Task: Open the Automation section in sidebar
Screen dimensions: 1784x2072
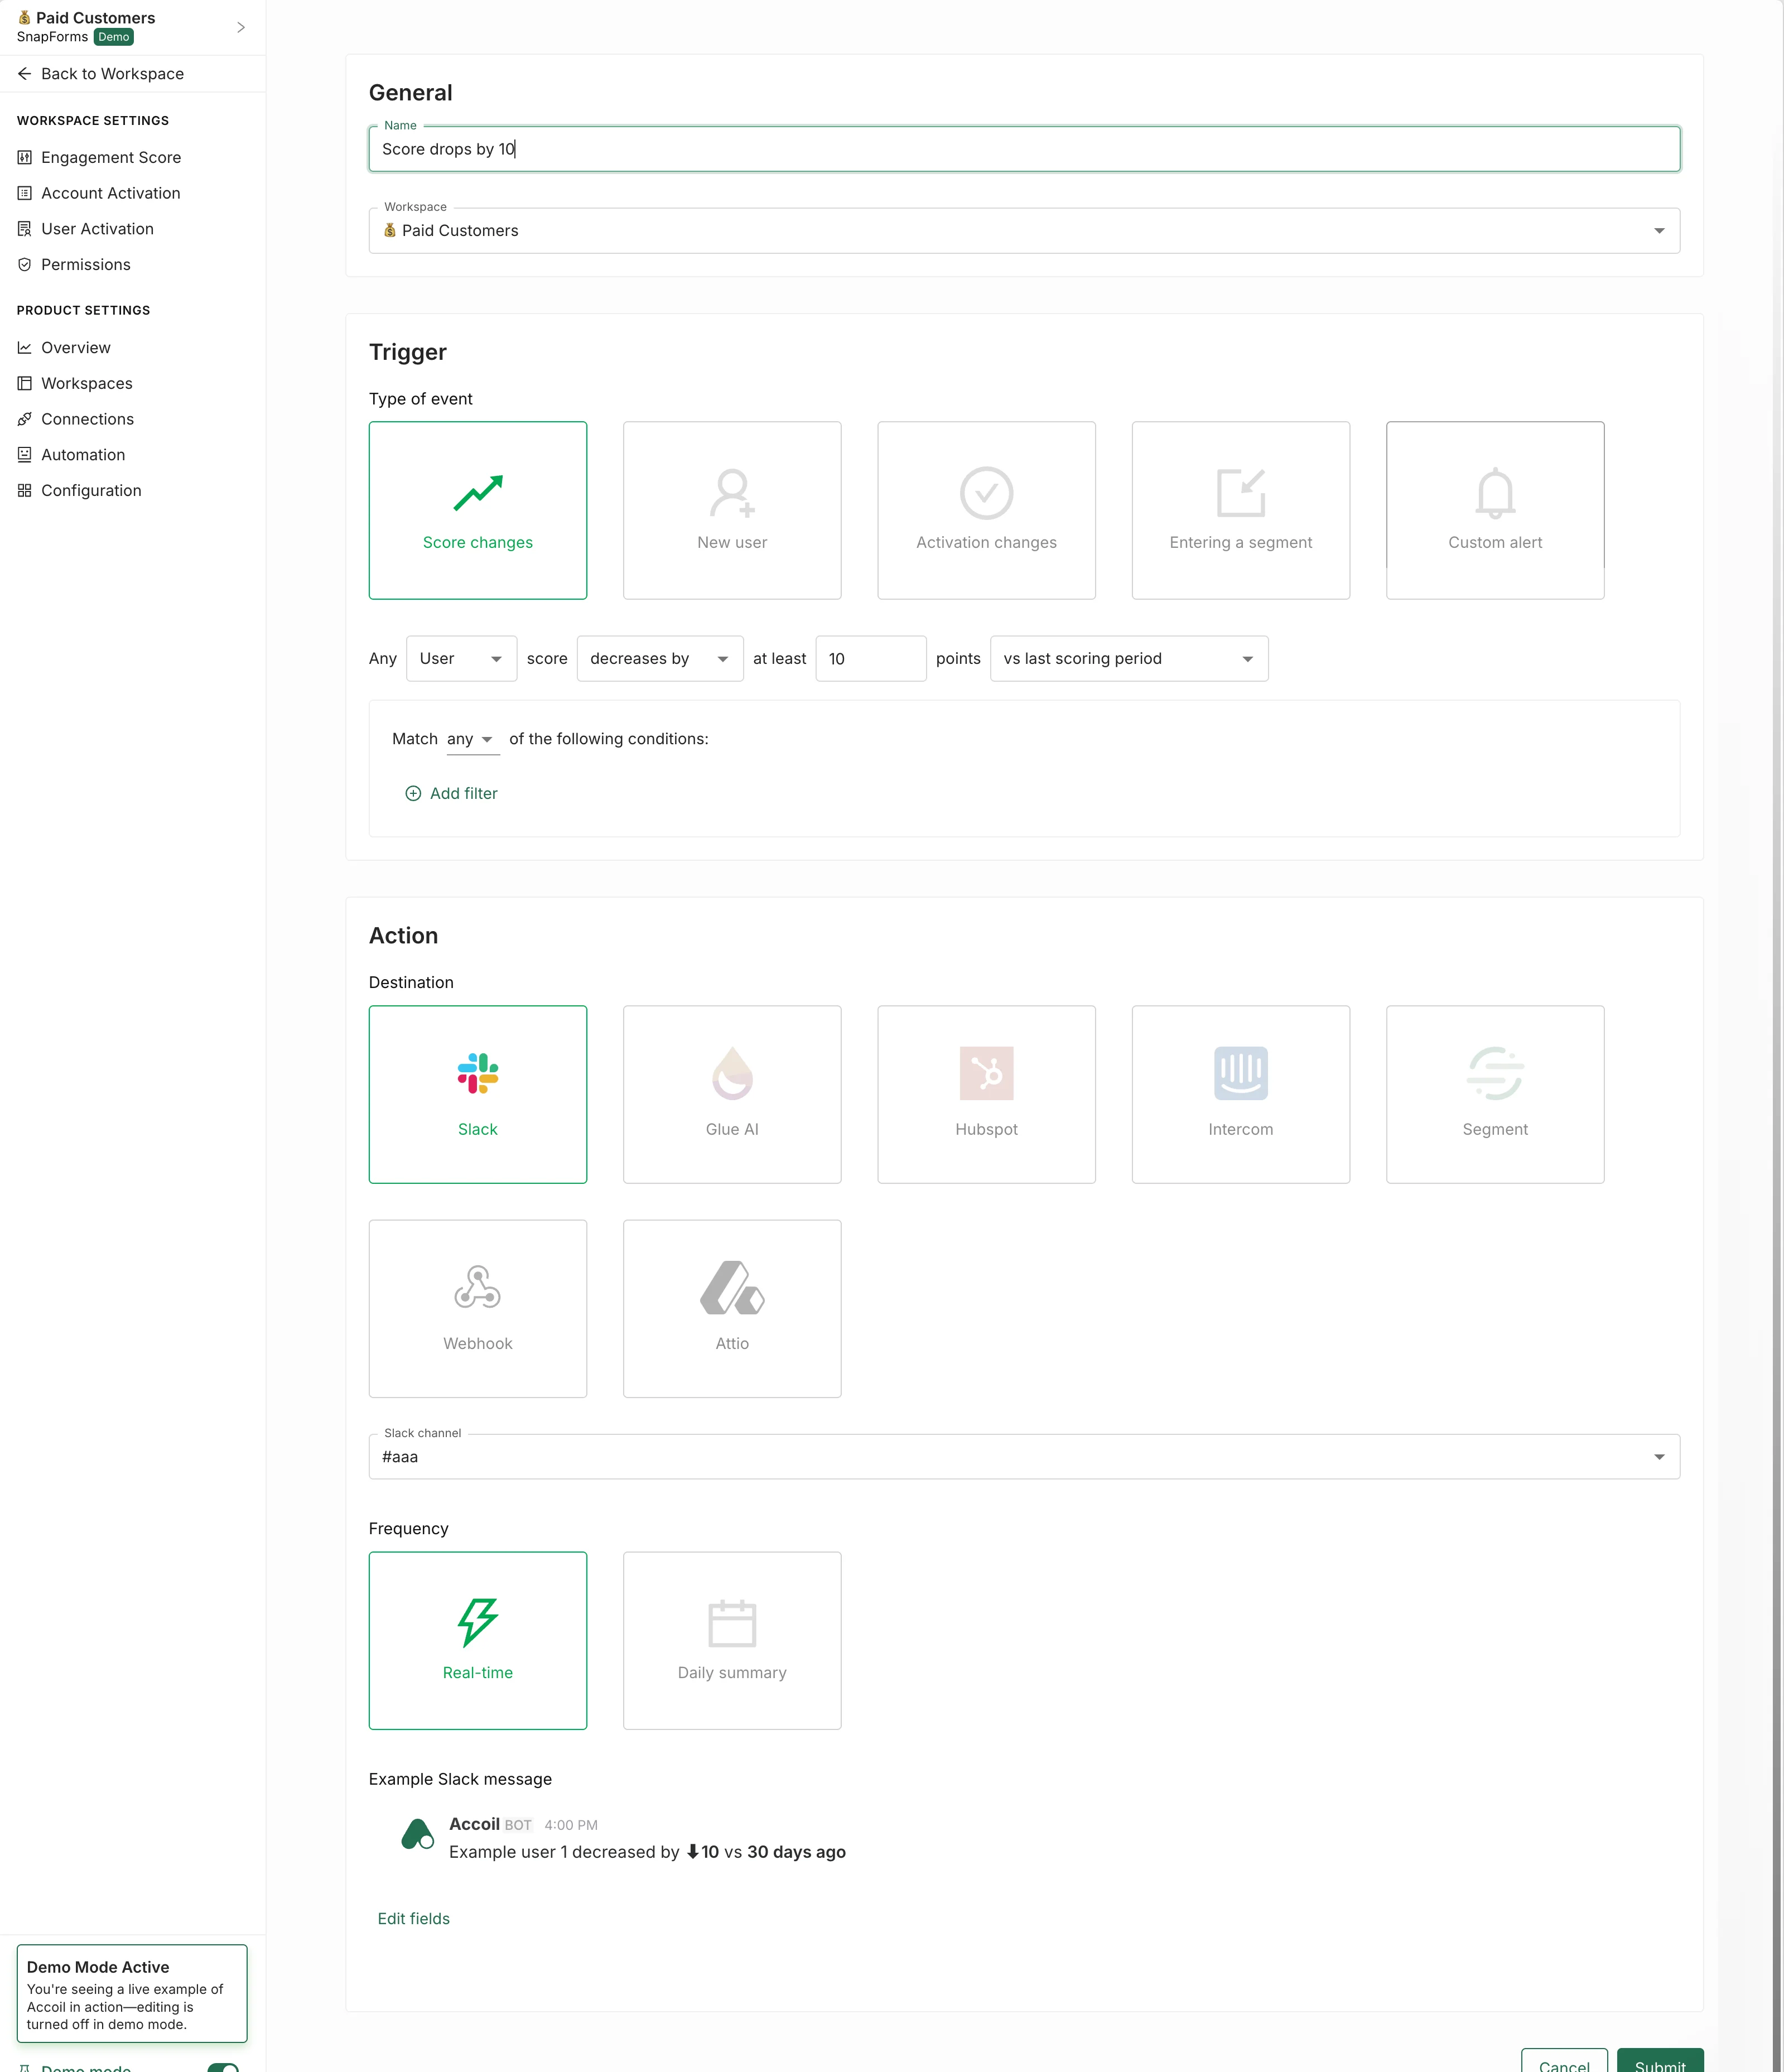Action: (x=83, y=454)
